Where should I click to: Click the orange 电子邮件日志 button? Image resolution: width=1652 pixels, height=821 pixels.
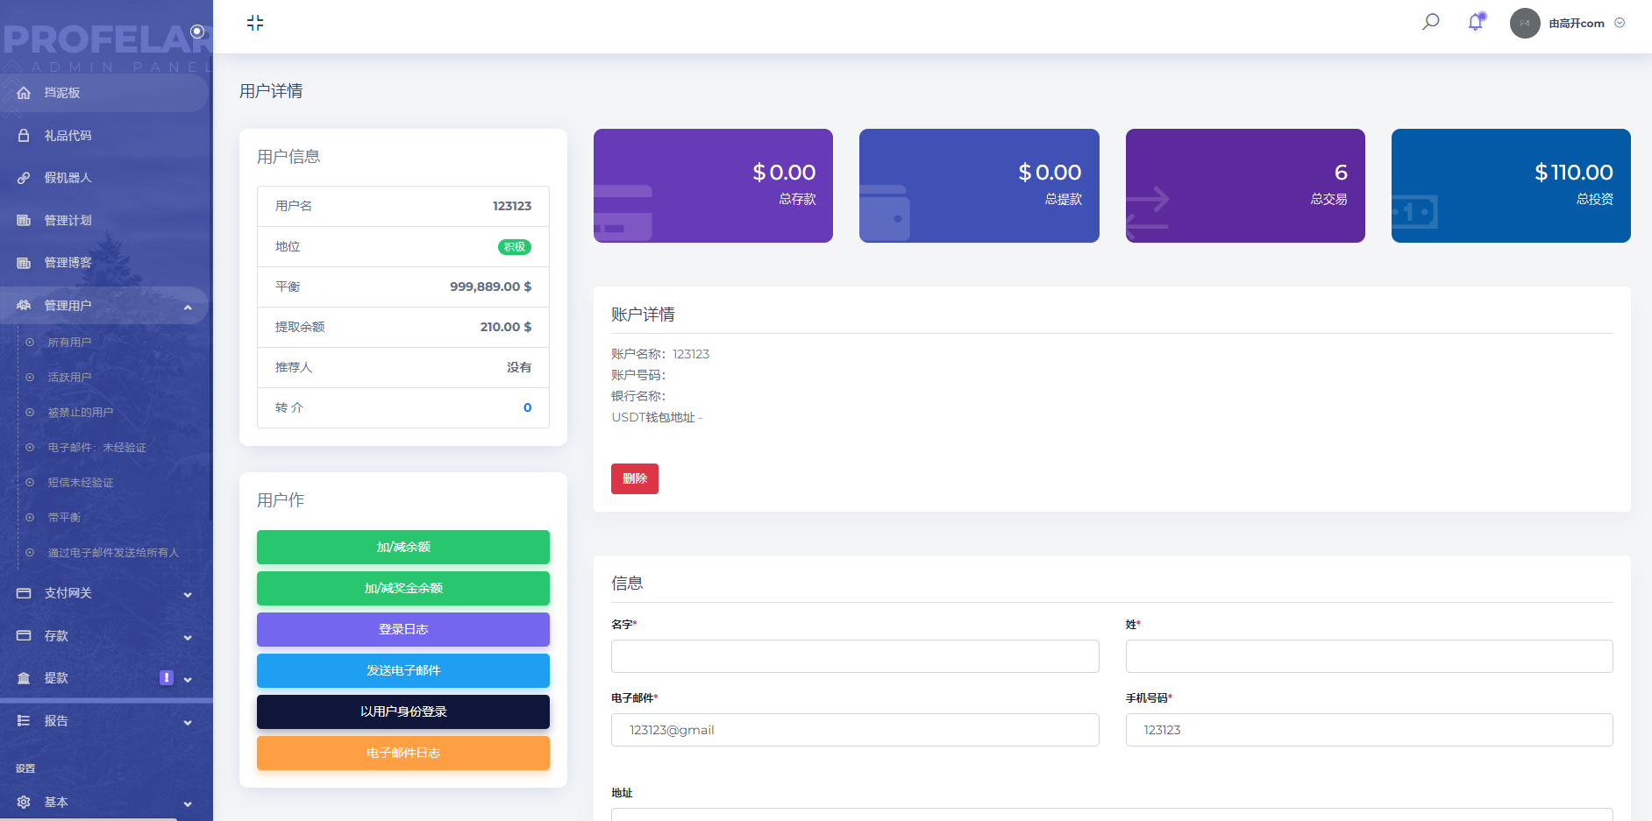402,753
